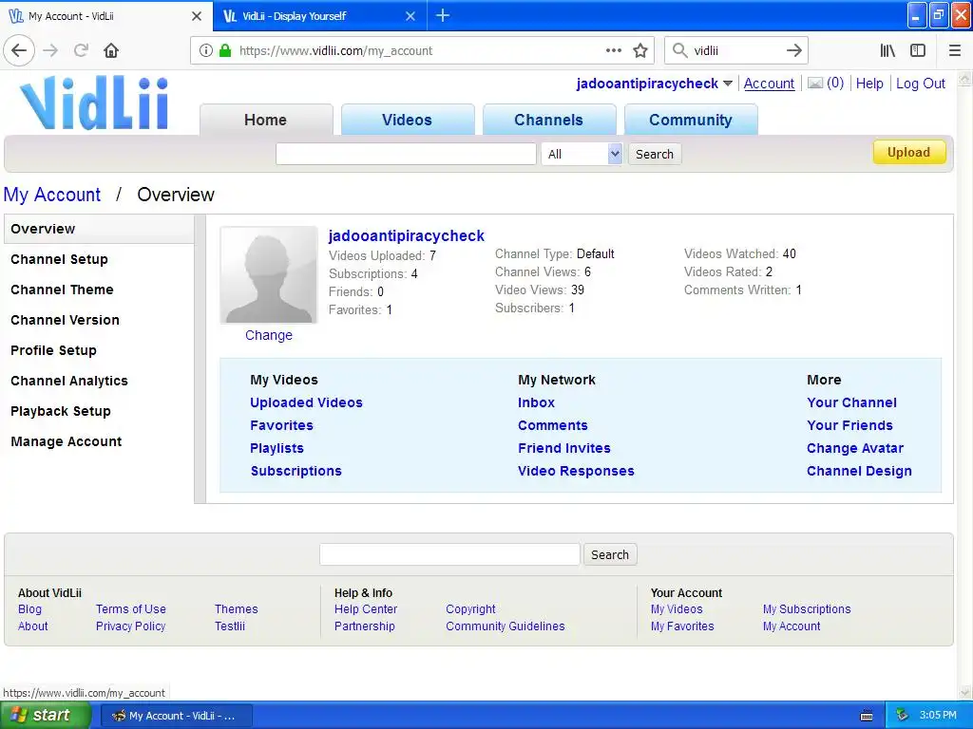Screen dimensions: 973x729
Task: Select Manage Account in sidebar
Action: pos(67,441)
